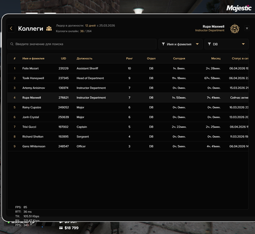Image resolution: width=255 pixels, height=234 pixels.
Task: Click '2ч. 22мин.' today value
Action: tap(179, 127)
